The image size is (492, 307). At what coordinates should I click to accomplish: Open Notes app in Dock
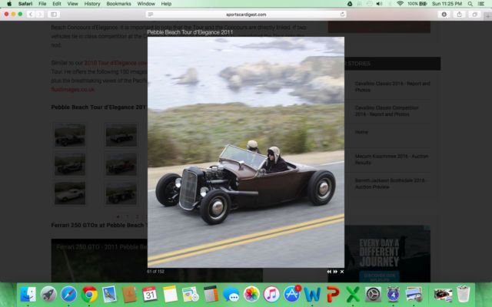coord(170,295)
